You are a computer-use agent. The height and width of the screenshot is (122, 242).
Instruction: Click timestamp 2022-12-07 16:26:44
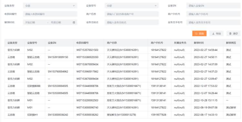pos(206,93)
